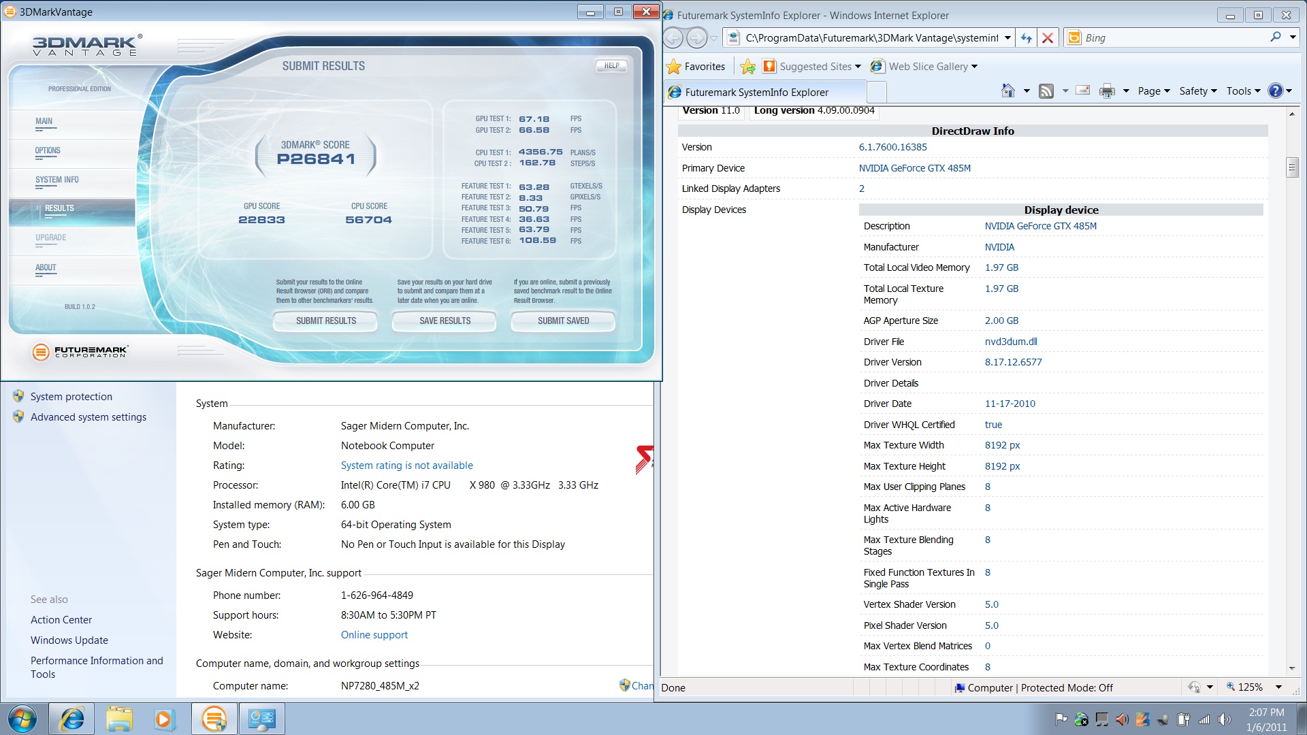Click the red stop loading icon
The width and height of the screenshot is (1307, 735).
click(1048, 38)
